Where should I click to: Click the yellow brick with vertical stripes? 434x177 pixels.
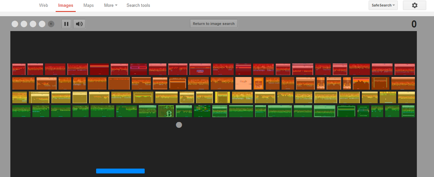pyautogui.click(x=222, y=97)
